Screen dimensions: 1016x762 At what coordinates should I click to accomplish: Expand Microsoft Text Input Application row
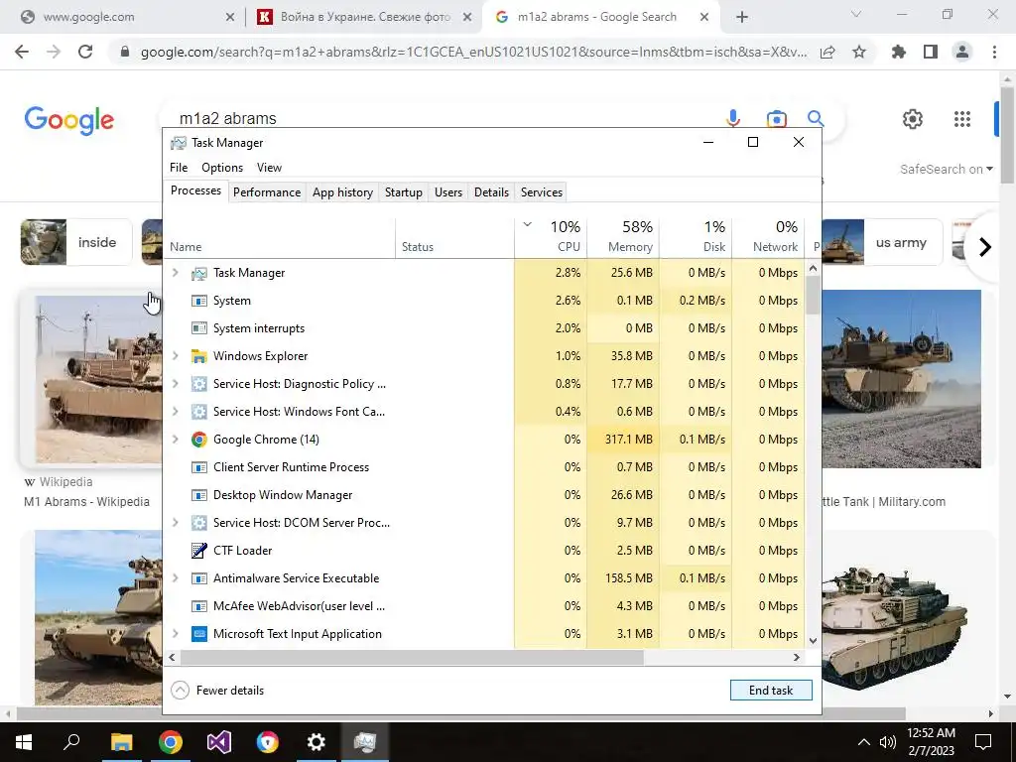click(175, 634)
